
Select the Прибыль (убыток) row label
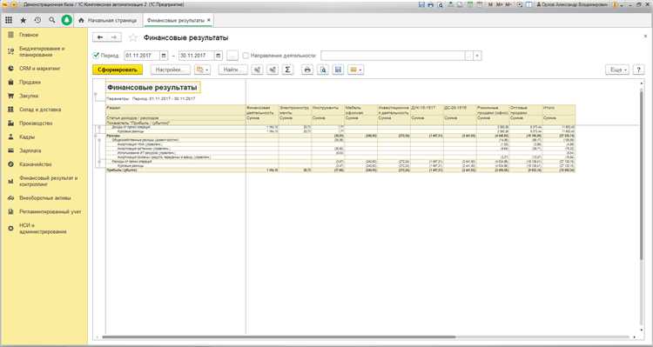122,170
